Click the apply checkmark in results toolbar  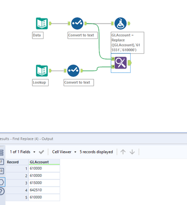pyautogui.click(x=41, y=152)
